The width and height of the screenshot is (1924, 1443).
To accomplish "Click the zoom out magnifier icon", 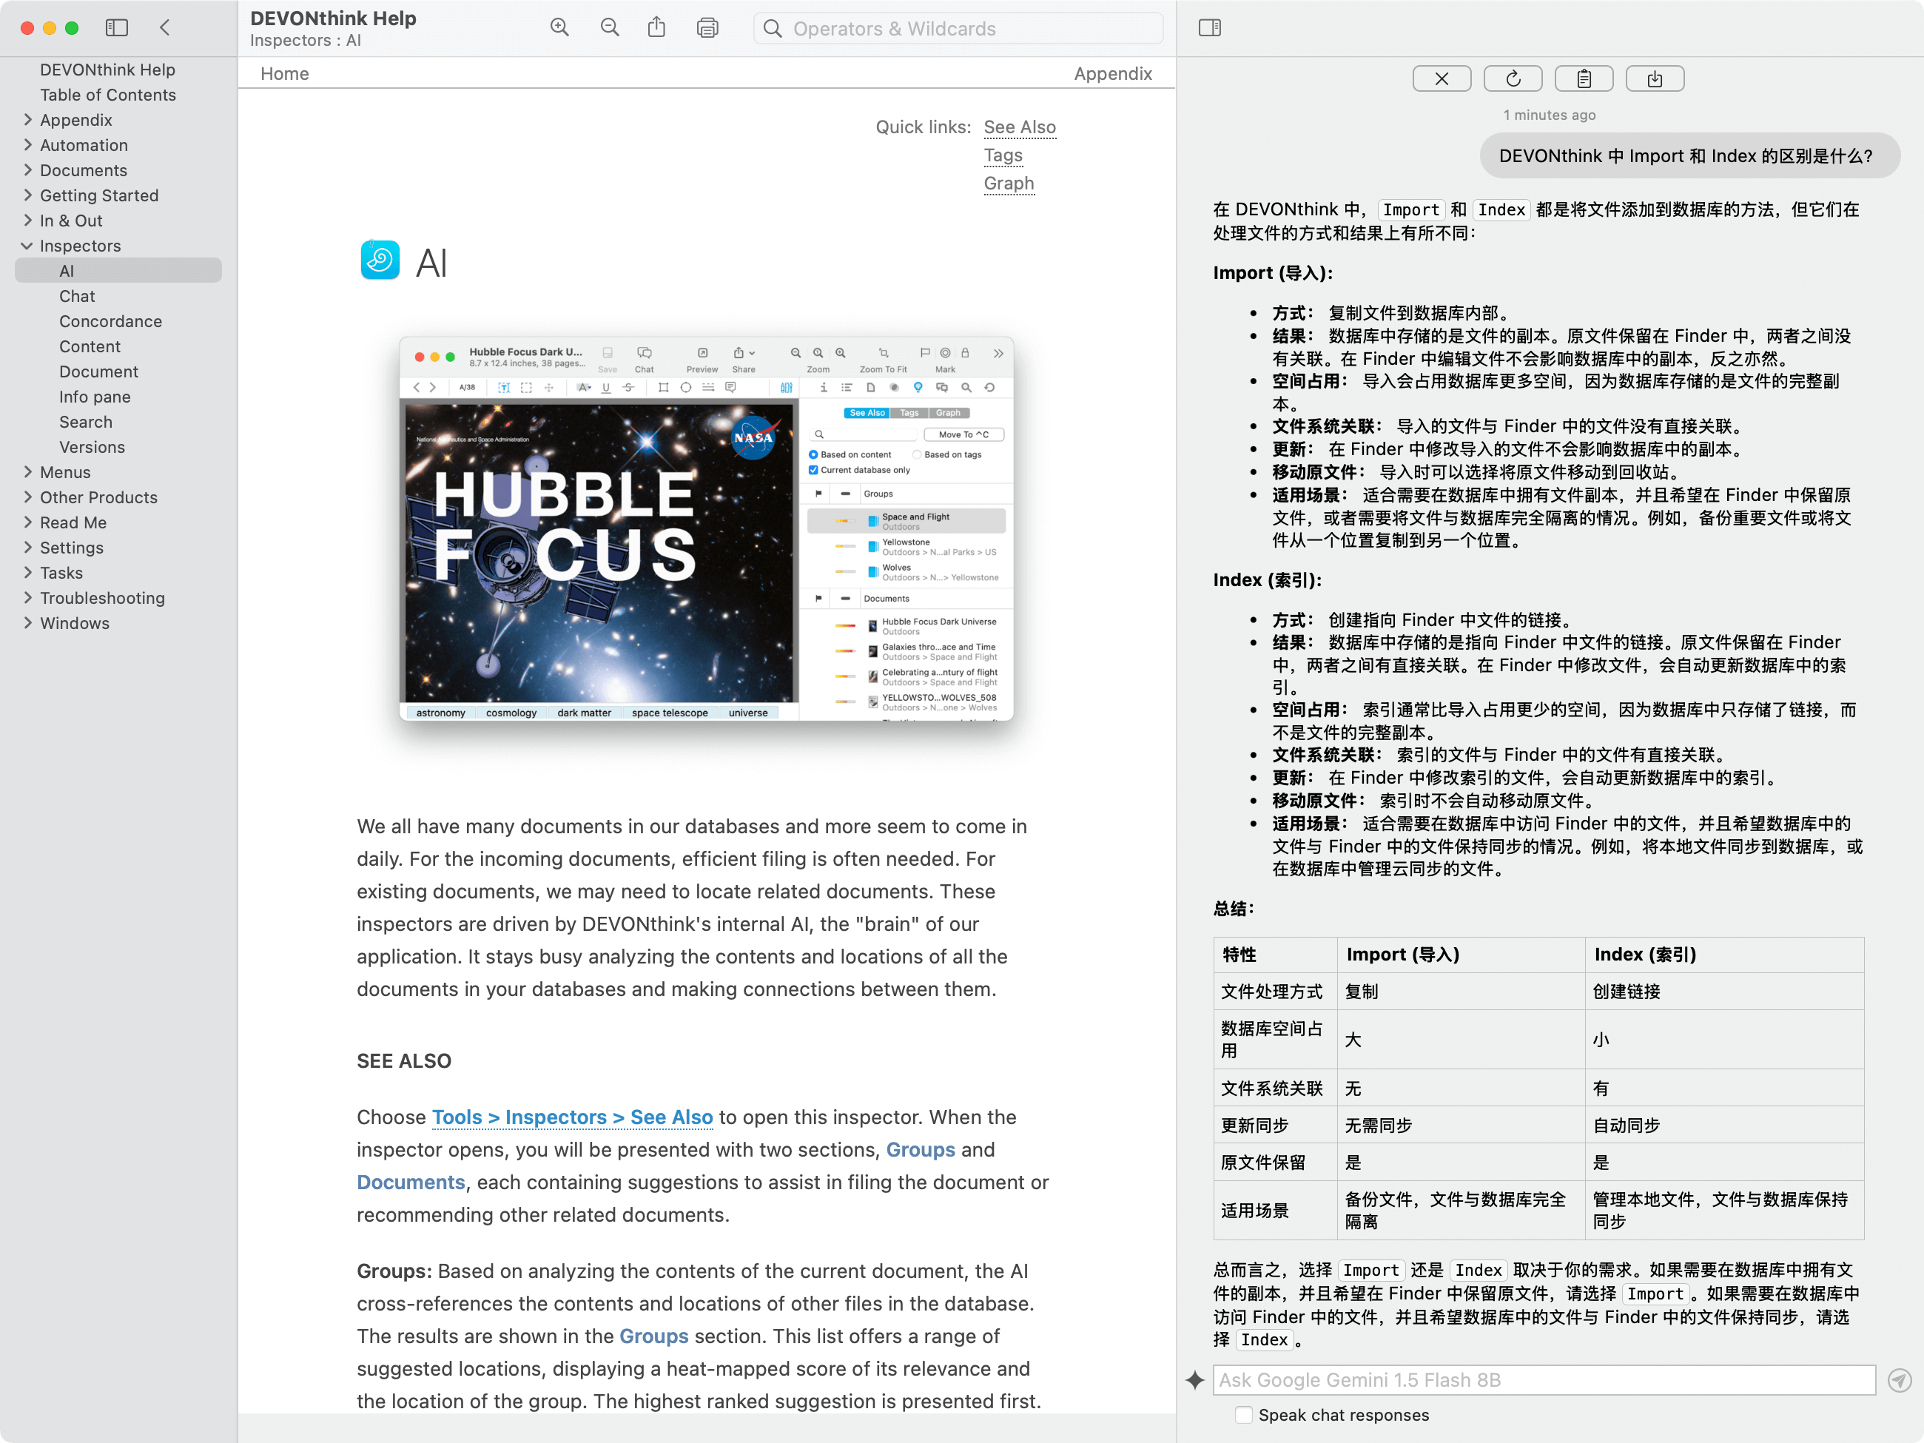I will [610, 28].
